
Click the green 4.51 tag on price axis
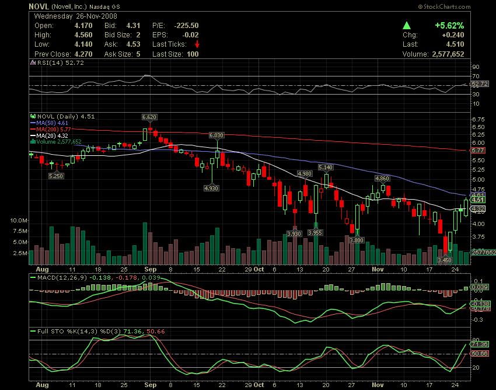coord(478,200)
